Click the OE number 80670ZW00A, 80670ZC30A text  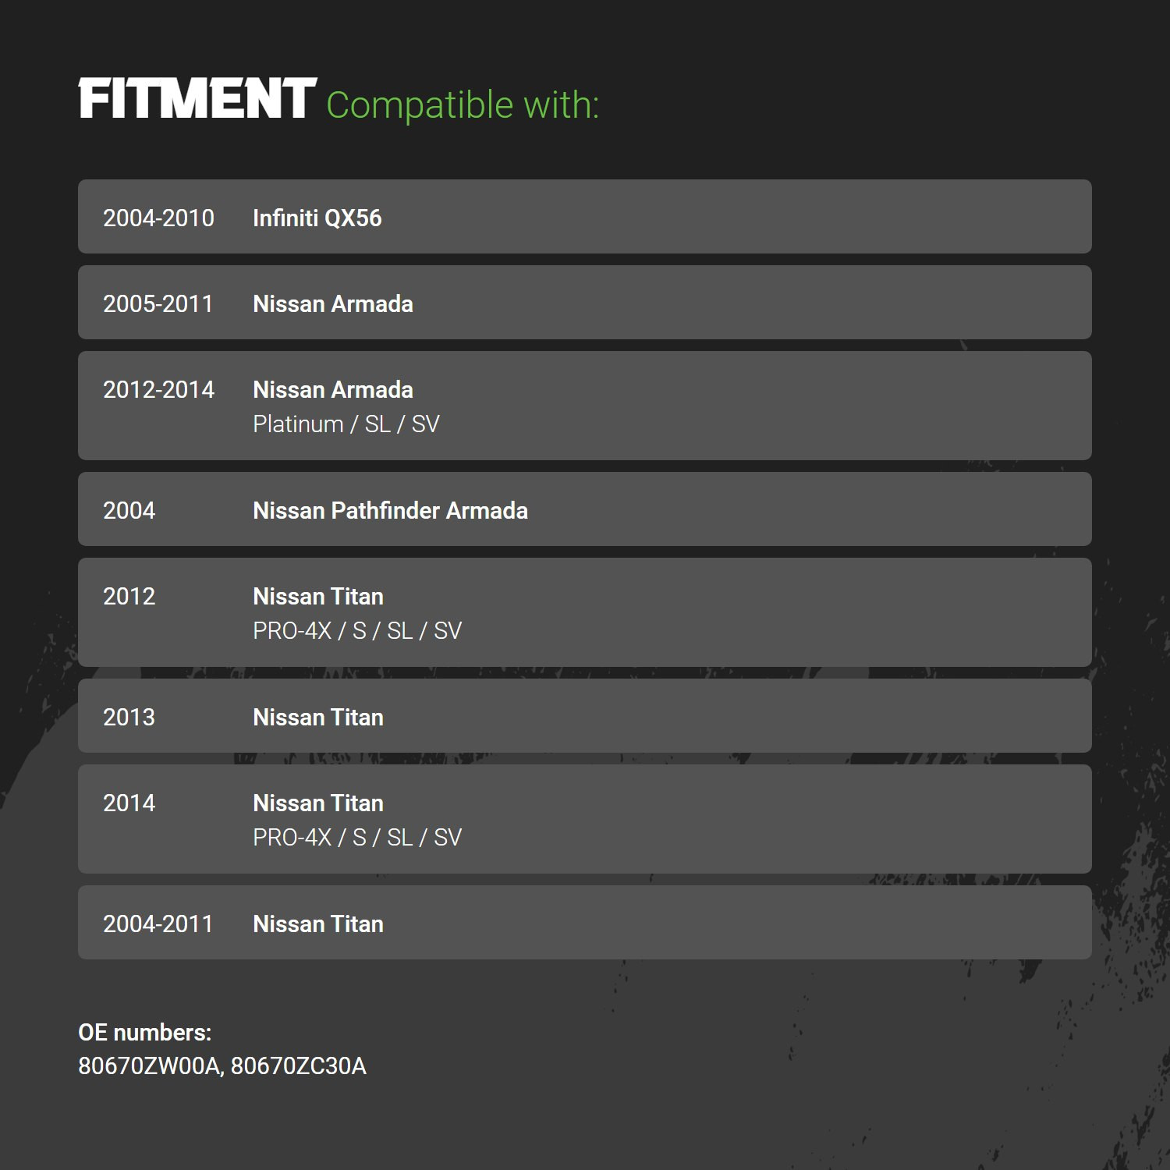pyautogui.click(x=222, y=1065)
